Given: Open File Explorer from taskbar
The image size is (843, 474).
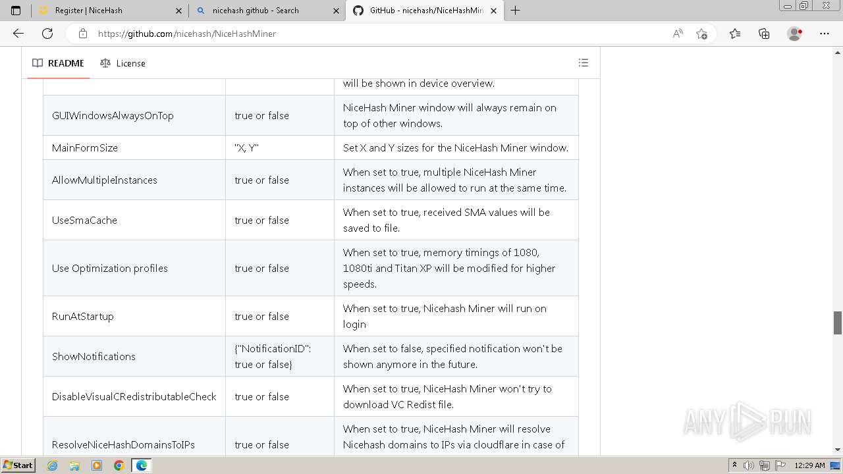Looking at the screenshot, I should 74,465.
